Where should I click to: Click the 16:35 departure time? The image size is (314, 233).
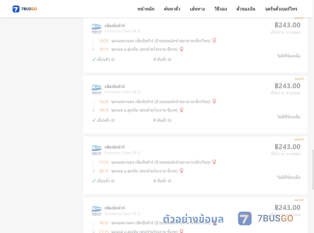click(x=104, y=102)
